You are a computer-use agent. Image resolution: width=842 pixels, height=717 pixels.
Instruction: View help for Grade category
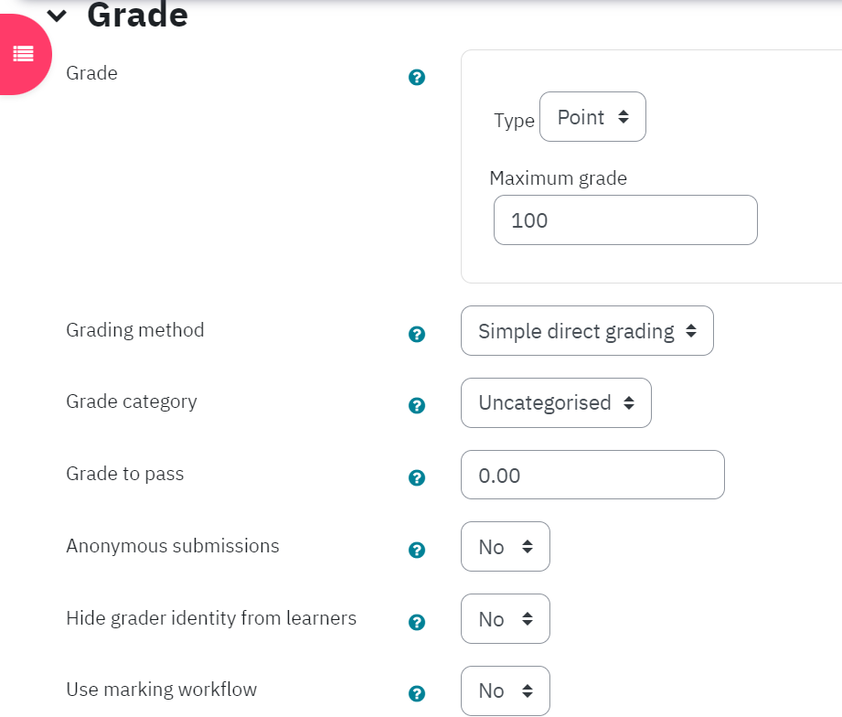click(x=417, y=405)
